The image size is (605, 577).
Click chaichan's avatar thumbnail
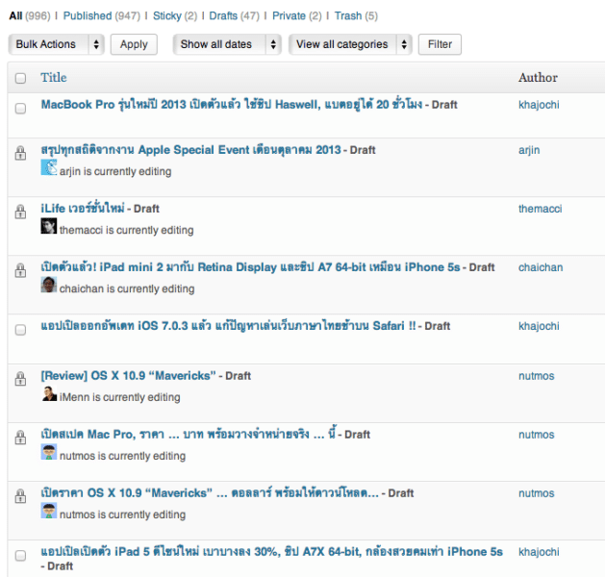click(x=49, y=285)
